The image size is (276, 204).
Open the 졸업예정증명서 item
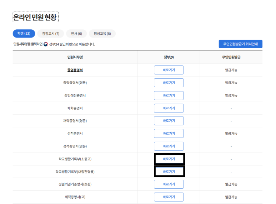point(75,95)
